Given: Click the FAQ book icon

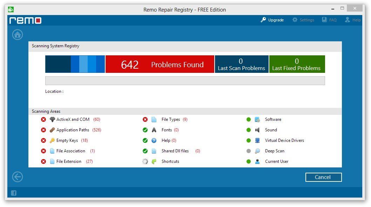Looking at the screenshot, I should 324,20.
